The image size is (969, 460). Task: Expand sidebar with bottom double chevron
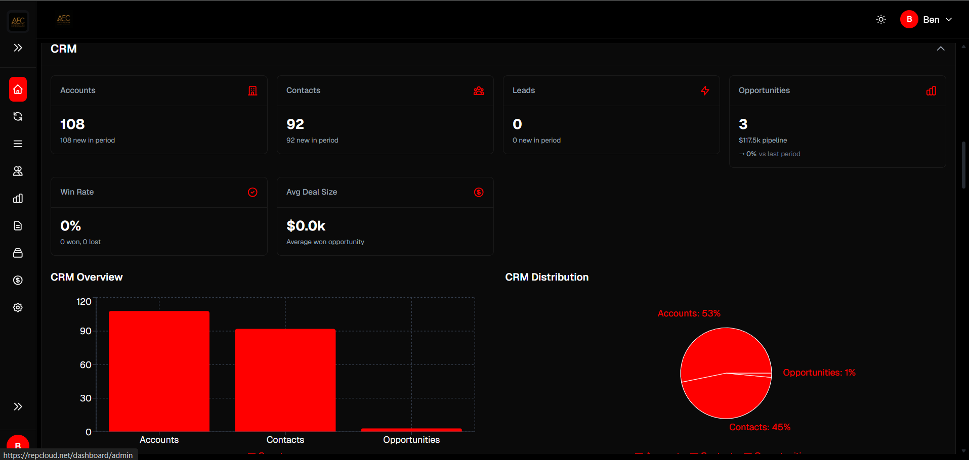[18, 407]
